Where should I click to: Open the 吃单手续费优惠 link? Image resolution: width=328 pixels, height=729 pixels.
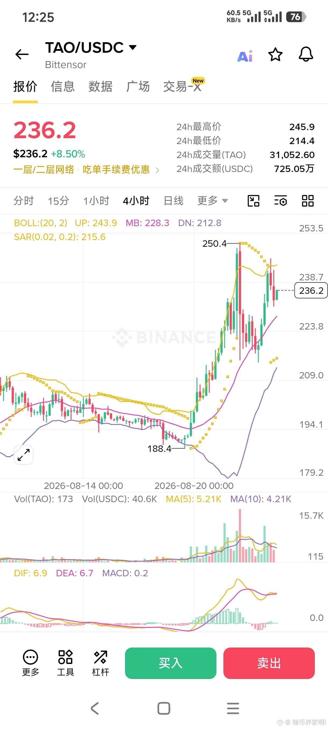pyautogui.click(x=116, y=170)
